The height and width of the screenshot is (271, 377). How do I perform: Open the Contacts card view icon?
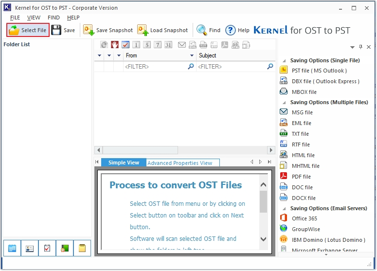[30, 248]
